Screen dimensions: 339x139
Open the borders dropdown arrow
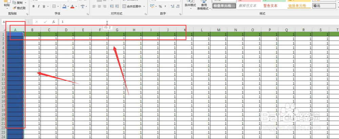(59, 6)
